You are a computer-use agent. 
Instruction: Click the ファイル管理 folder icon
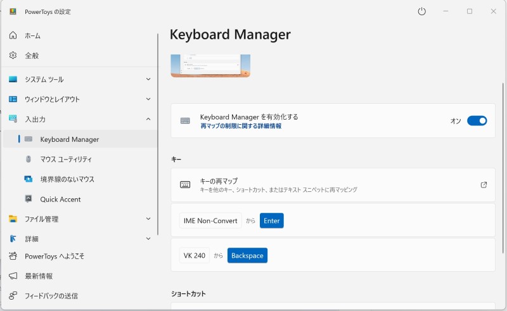click(13, 219)
